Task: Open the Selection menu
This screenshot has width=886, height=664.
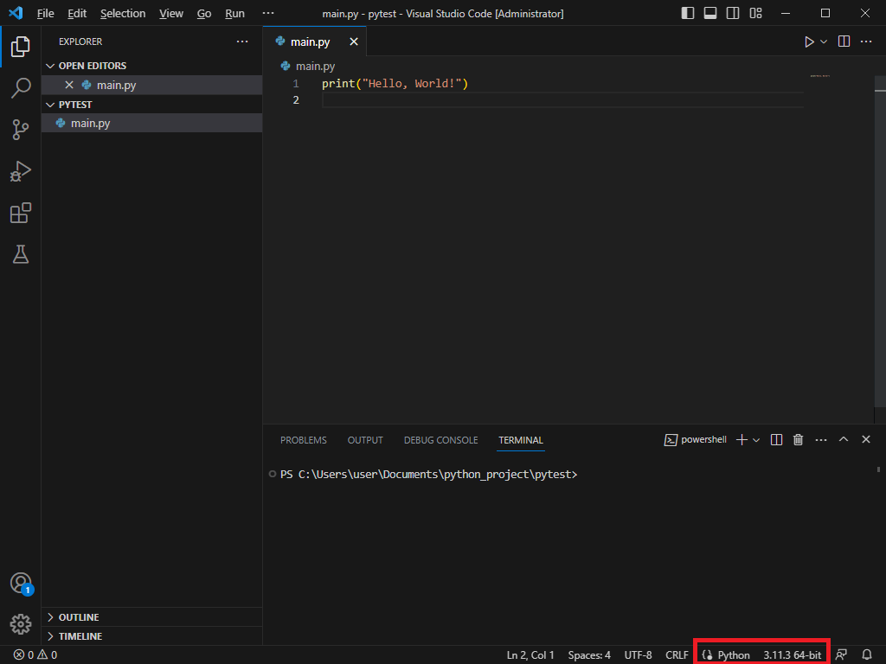Action: pos(123,14)
